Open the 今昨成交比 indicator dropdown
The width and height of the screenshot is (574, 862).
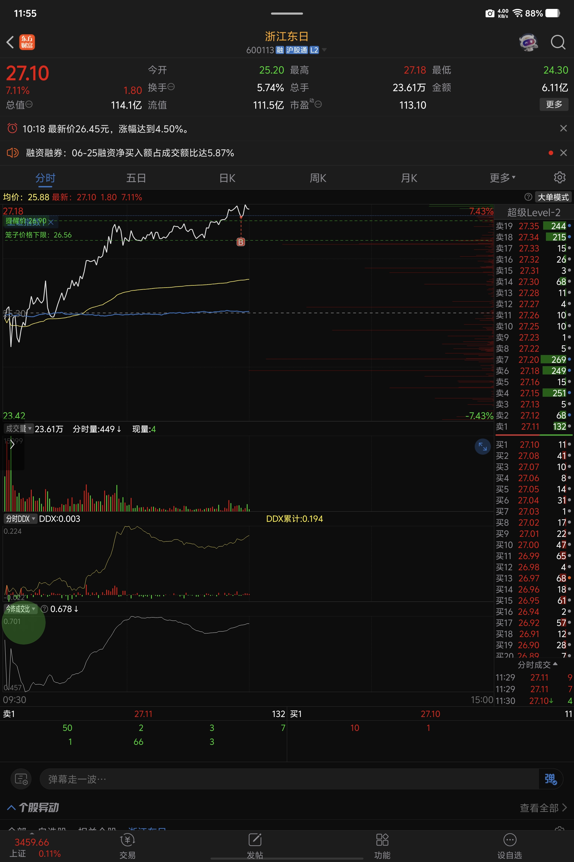tap(21, 609)
